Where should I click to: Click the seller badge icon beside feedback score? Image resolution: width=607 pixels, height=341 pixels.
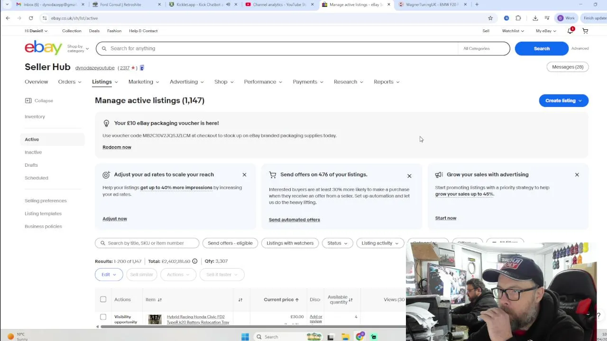pos(142,68)
